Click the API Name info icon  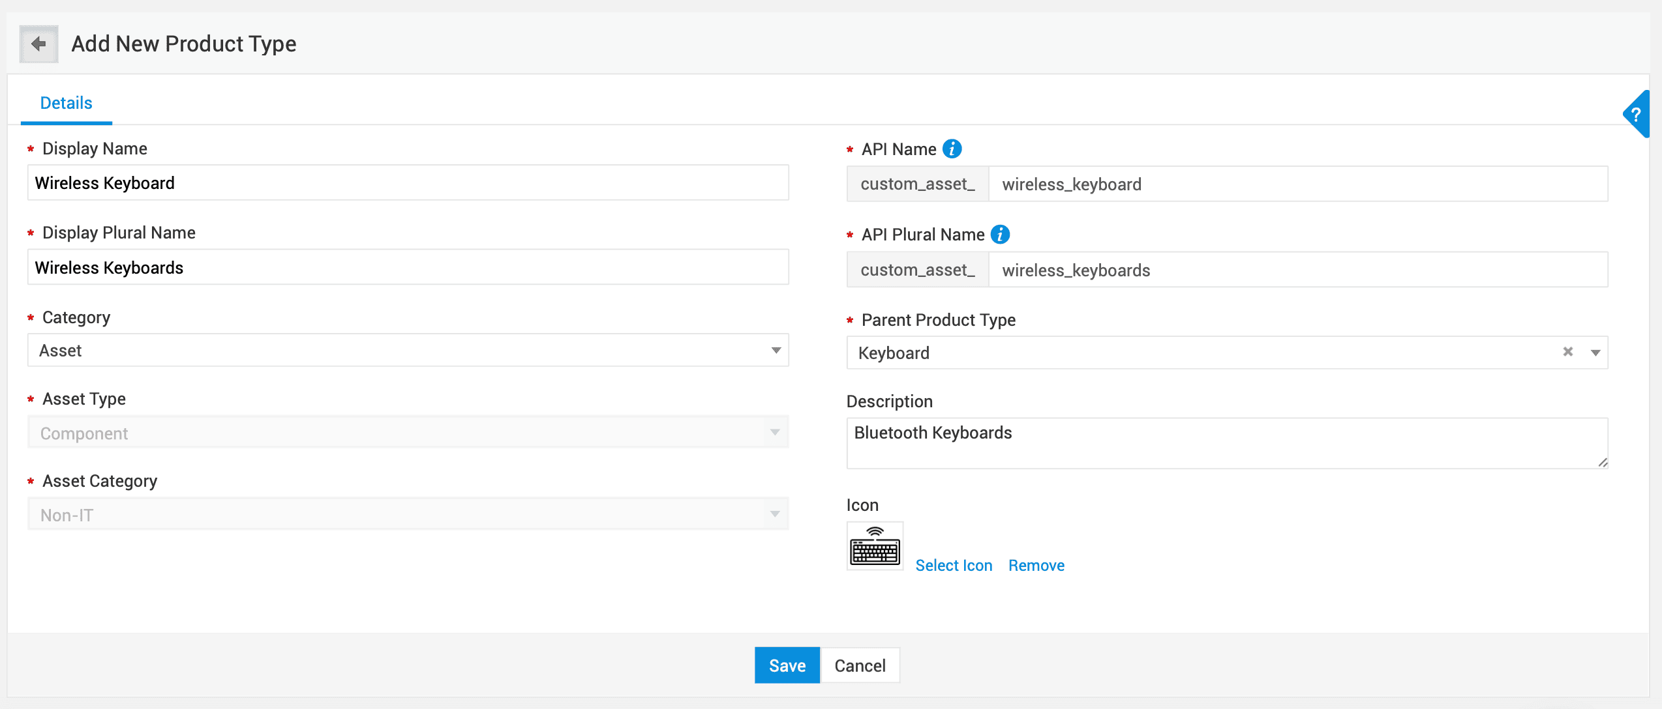[952, 149]
